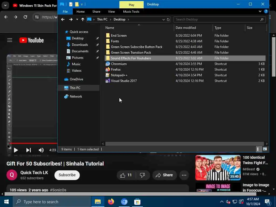Open Music in navigation pane
276x207 pixels.
76,64
